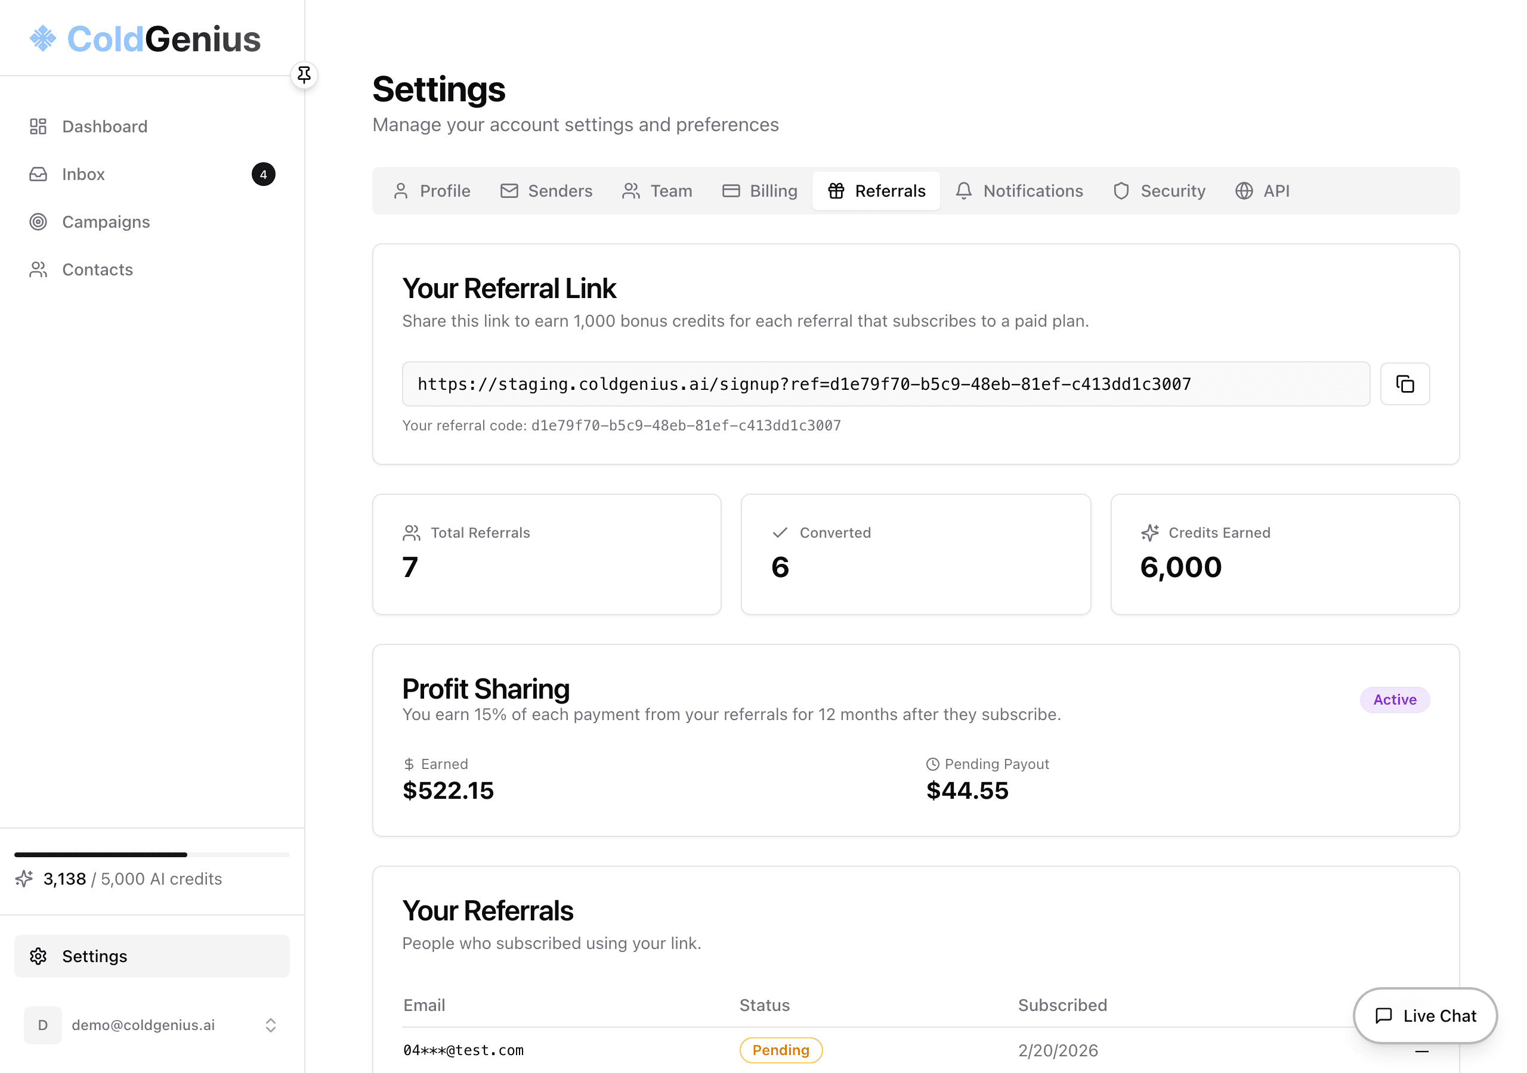Click the Inbox envelope icon
The width and height of the screenshot is (1527, 1073).
tap(38, 173)
